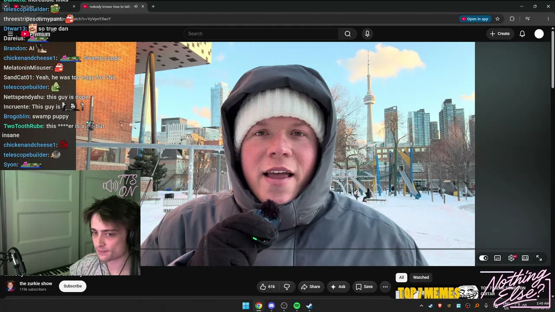Open the Ask AI button
This screenshot has width=555, height=312.
pyautogui.click(x=338, y=286)
